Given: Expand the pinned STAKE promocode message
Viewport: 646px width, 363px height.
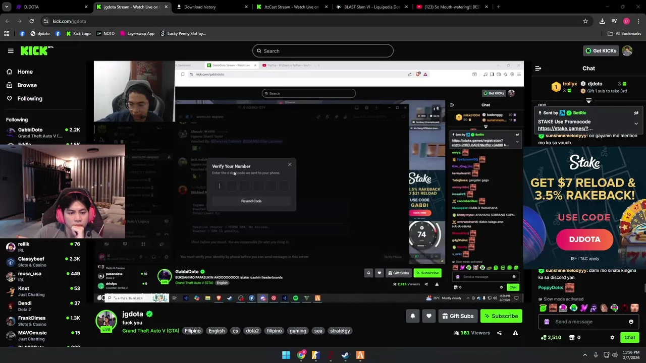Looking at the screenshot, I should click(x=636, y=124).
